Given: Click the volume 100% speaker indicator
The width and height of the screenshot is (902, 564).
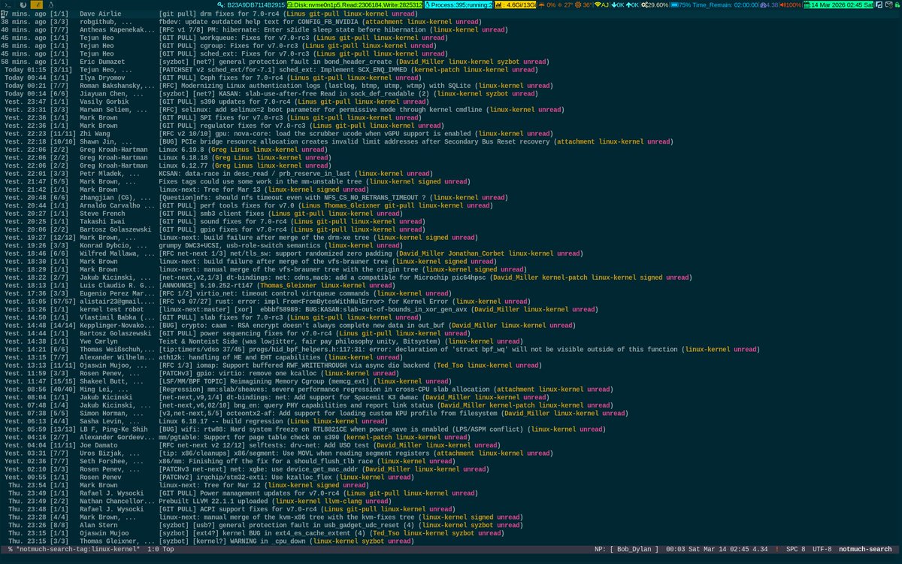Looking at the screenshot, I should [x=792, y=5].
